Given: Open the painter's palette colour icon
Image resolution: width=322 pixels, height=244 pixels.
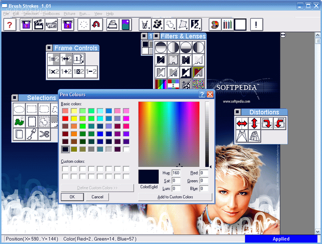Looking at the screenshot, I should pyautogui.click(x=215, y=24).
